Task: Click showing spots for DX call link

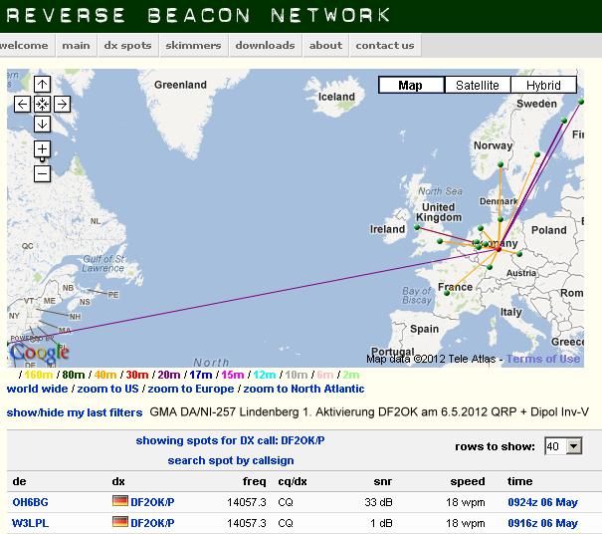Action: pyautogui.click(x=231, y=440)
